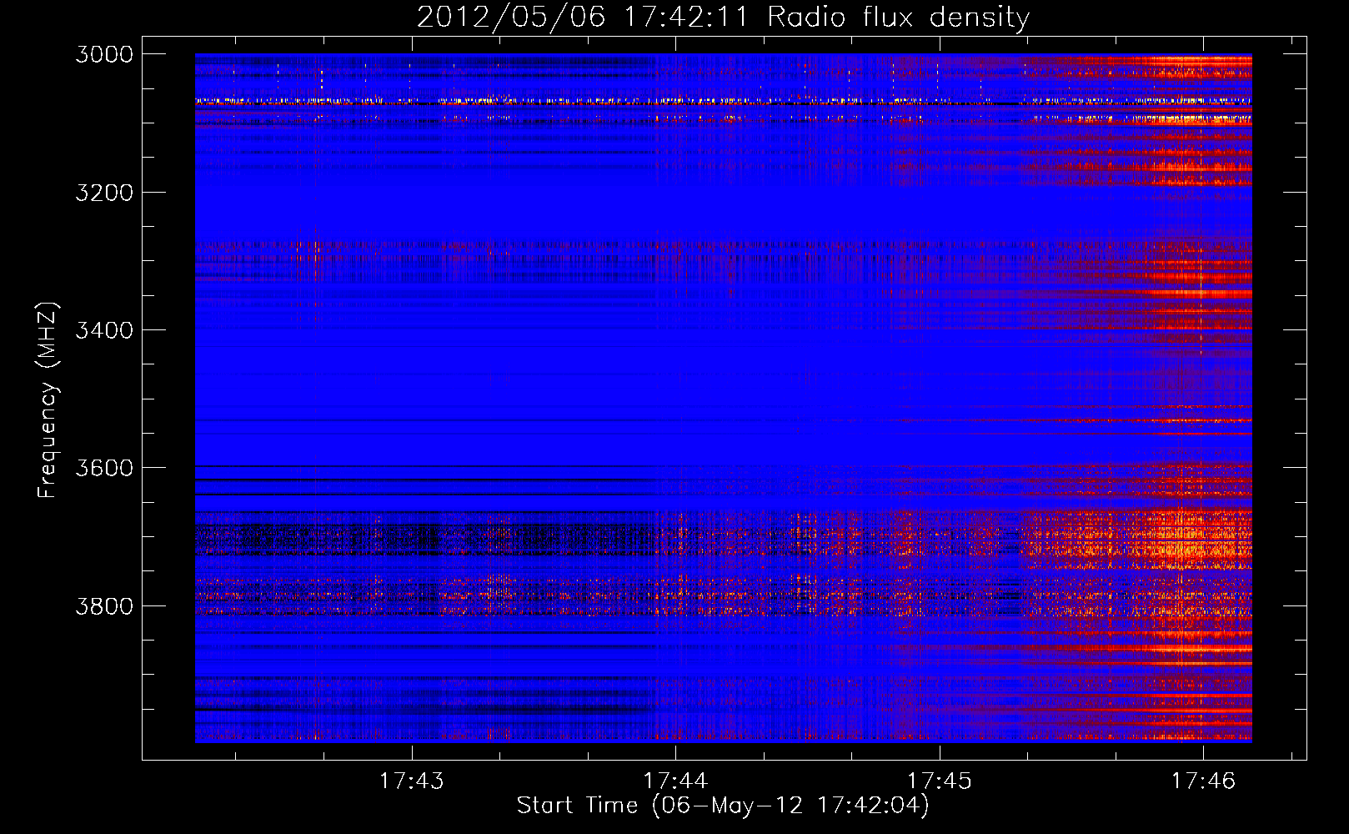This screenshot has width=1349, height=834.
Task: Click the '17:44' time axis label
Action: [675, 781]
